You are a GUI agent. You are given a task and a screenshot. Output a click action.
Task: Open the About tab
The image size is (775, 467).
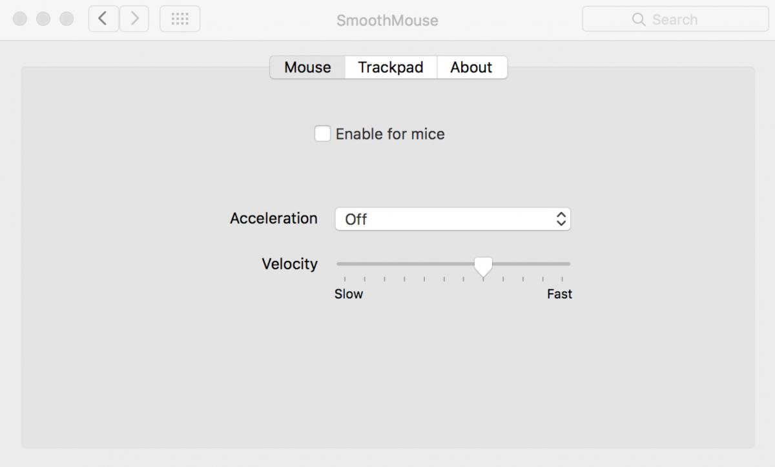[x=471, y=67]
